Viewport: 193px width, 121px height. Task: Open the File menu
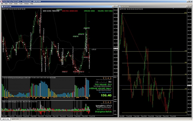(x=2, y=4)
